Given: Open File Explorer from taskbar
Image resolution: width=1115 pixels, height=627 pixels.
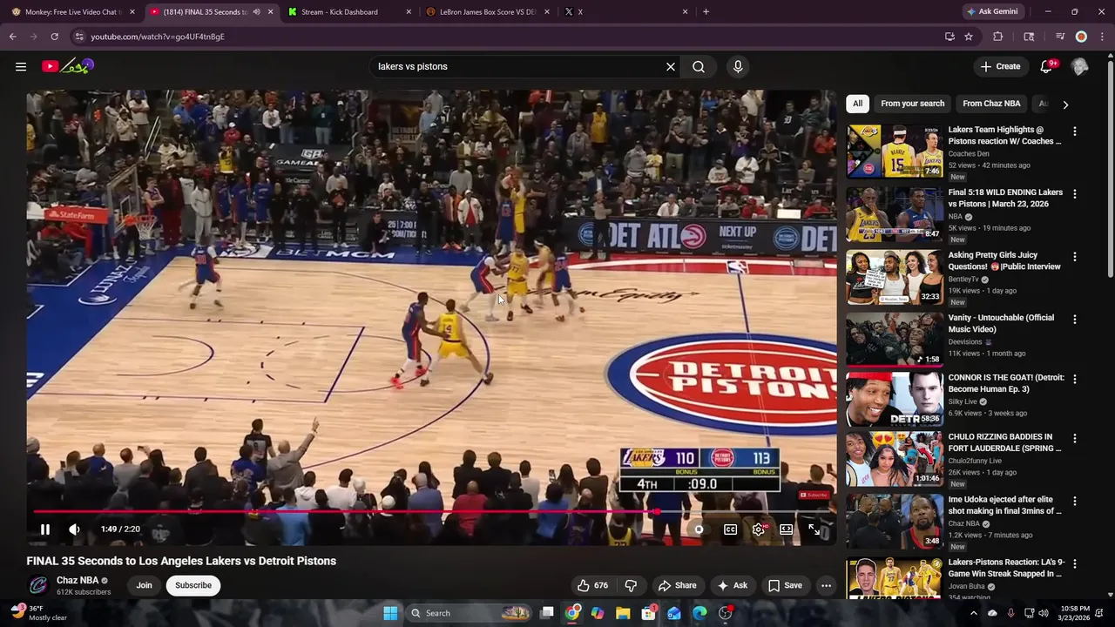Looking at the screenshot, I should (x=623, y=613).
